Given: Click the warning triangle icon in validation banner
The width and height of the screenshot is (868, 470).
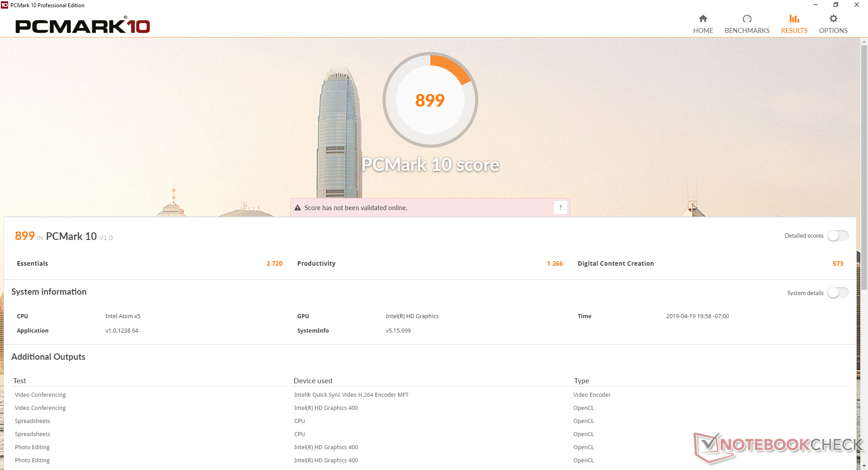Looking at the screenshot, I should pos(297,208).
